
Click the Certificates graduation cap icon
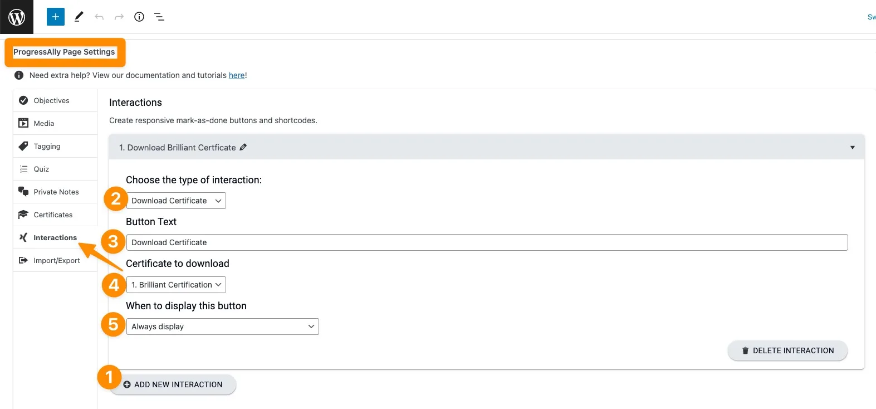point(23,215)
